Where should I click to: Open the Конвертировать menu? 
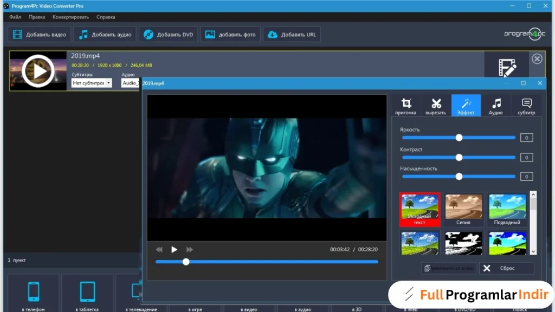[70, 17]
